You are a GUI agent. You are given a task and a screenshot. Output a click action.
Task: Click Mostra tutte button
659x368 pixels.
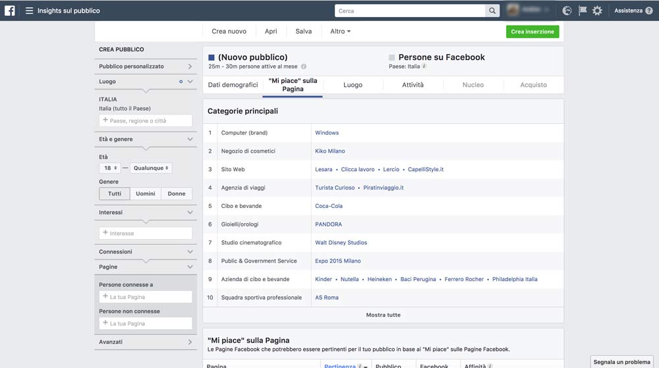coord(384,315)
